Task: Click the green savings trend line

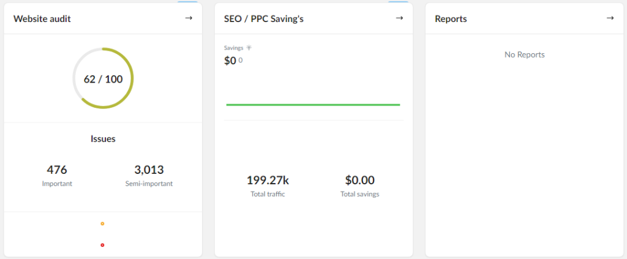Action: (x=313, y=105)
